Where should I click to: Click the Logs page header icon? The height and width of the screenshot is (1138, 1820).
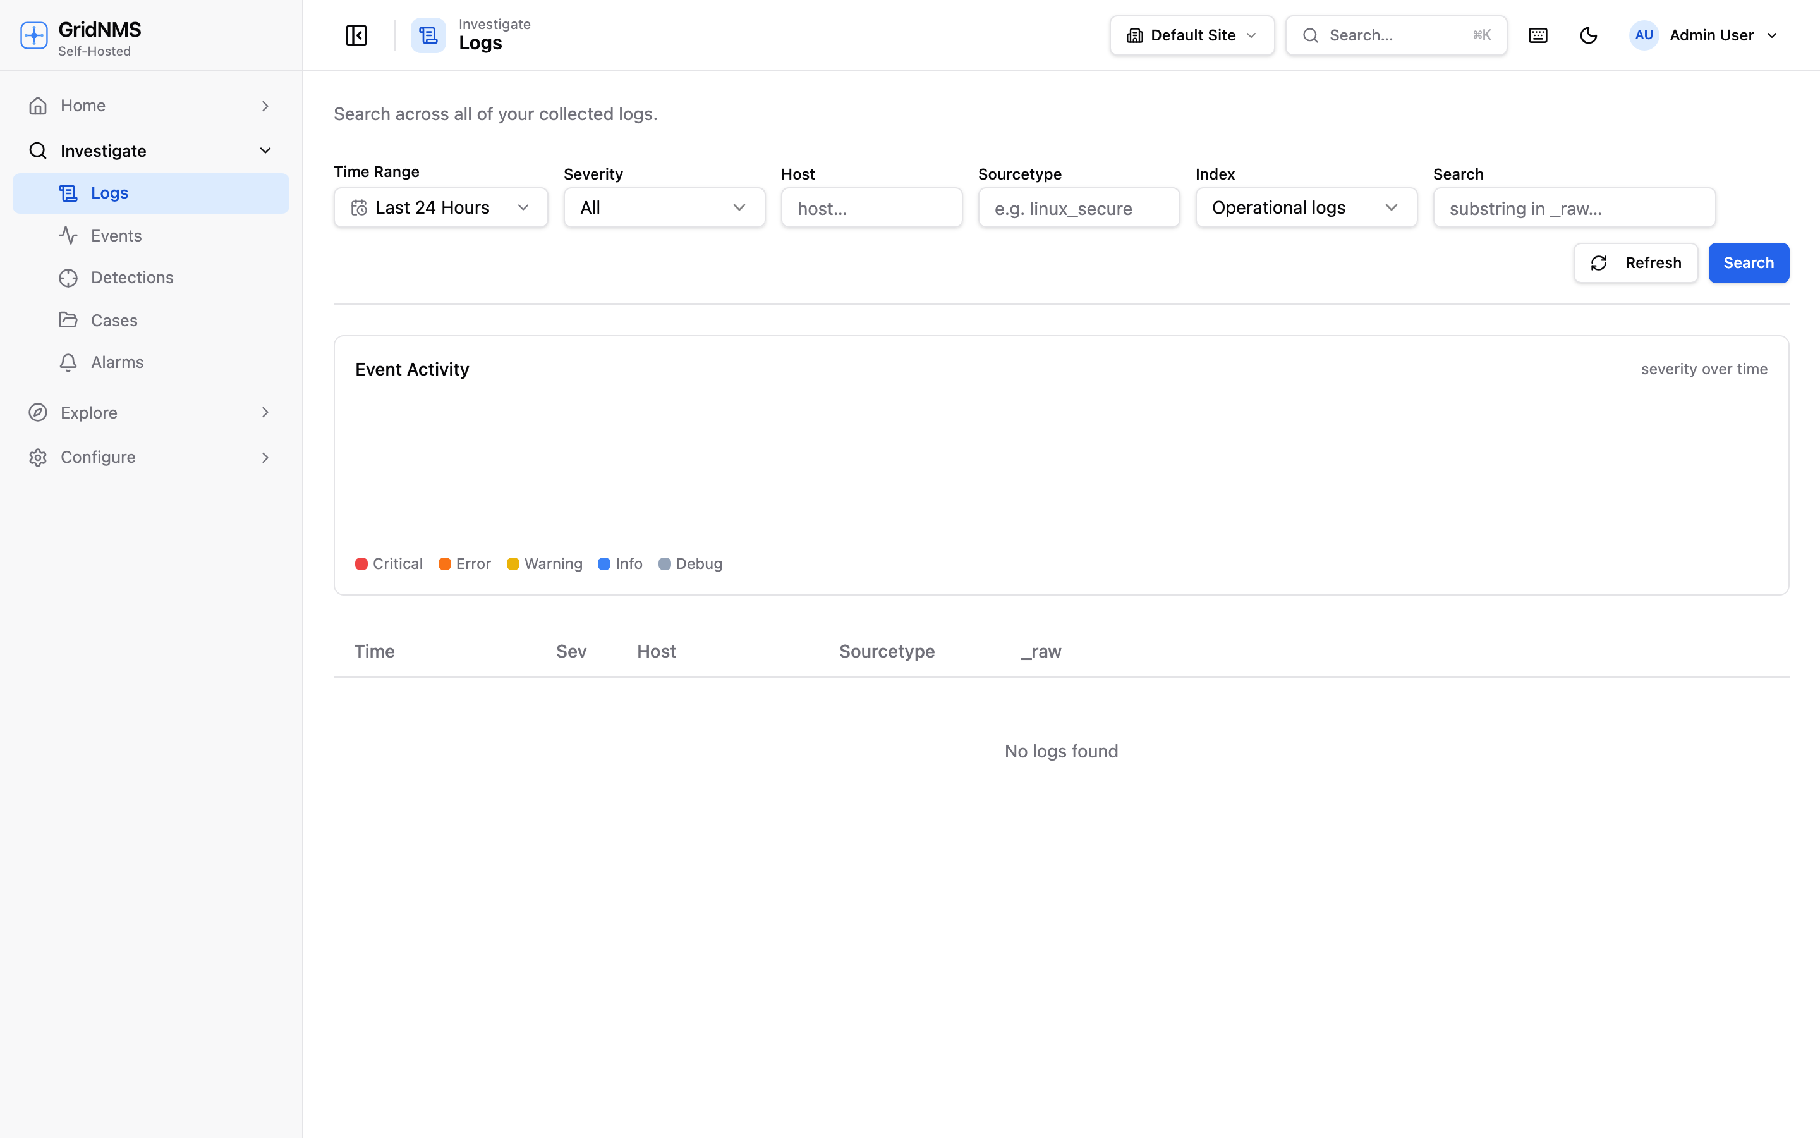point(428,35)
